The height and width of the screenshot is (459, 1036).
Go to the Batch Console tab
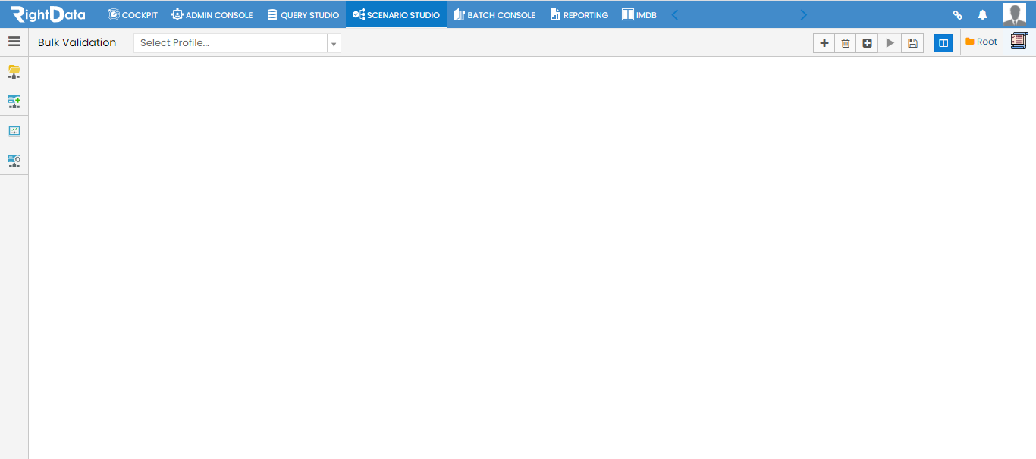pos(494,14)
